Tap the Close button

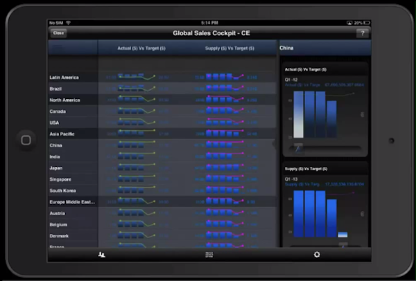58,33
